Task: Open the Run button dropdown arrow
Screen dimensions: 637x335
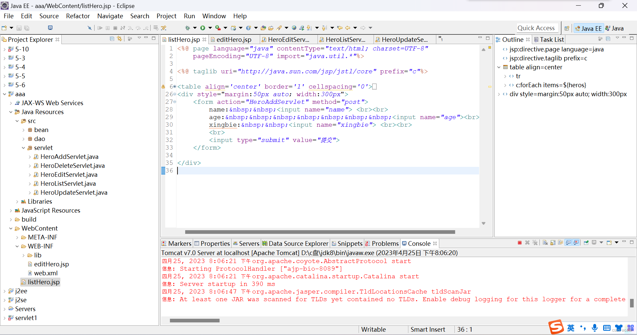Action: [210, 28]
